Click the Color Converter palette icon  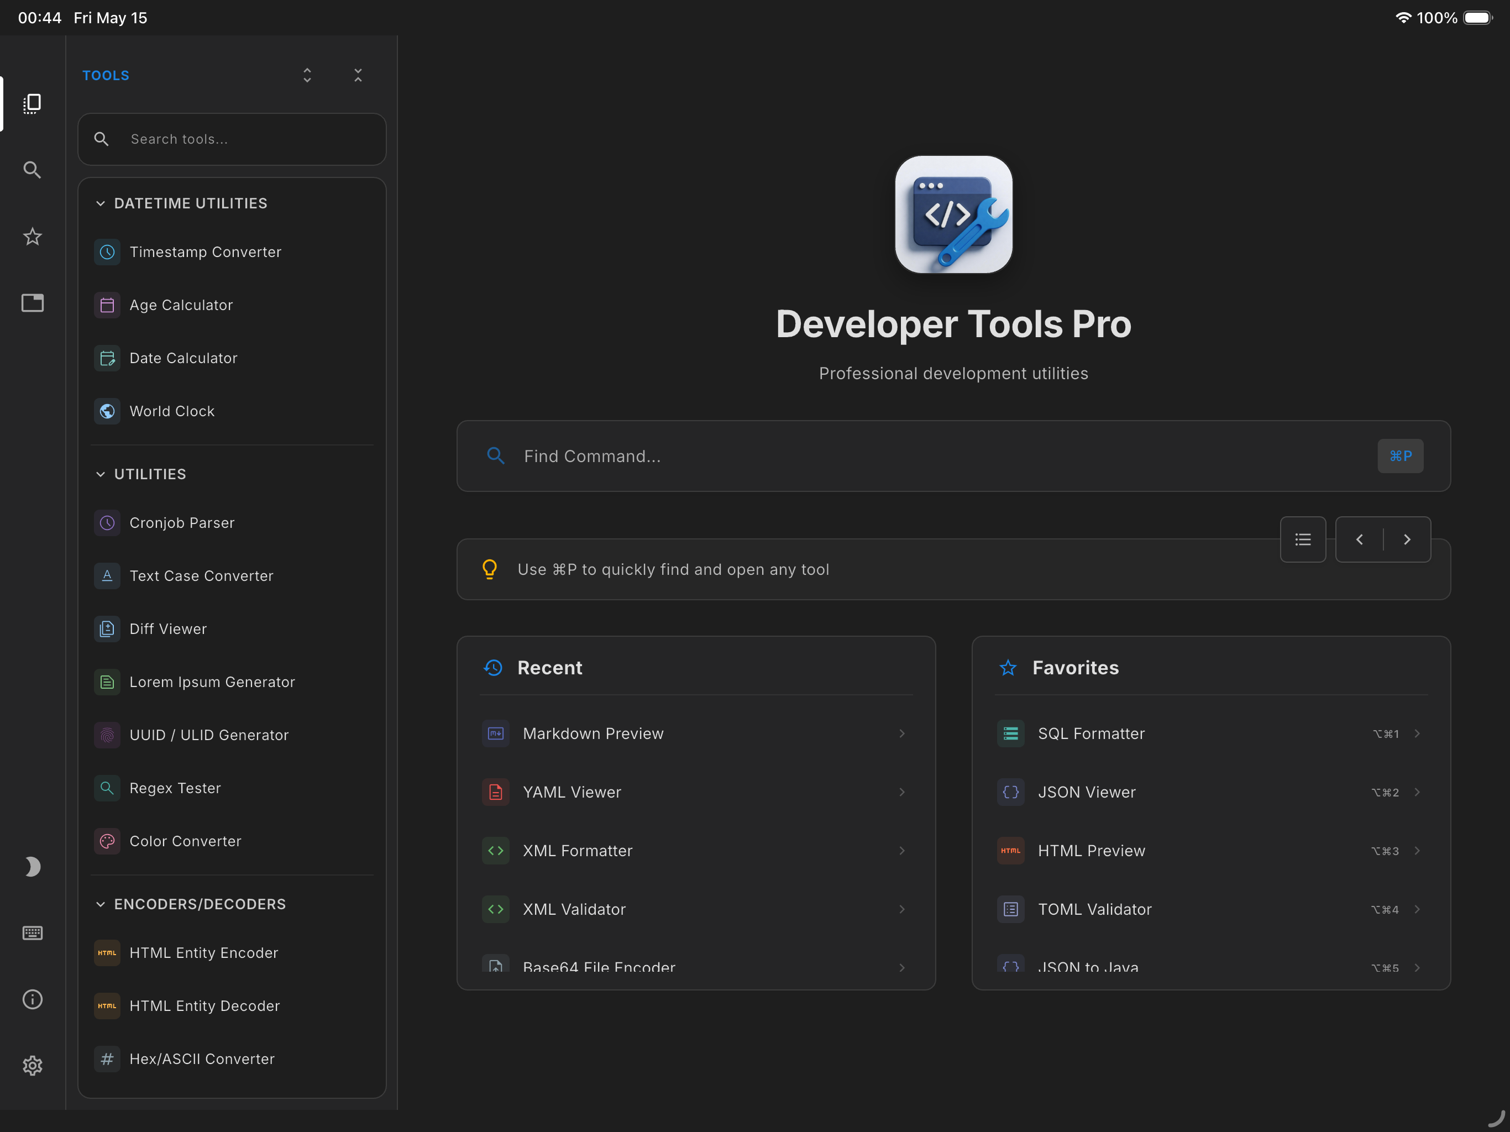coord(107,841)
